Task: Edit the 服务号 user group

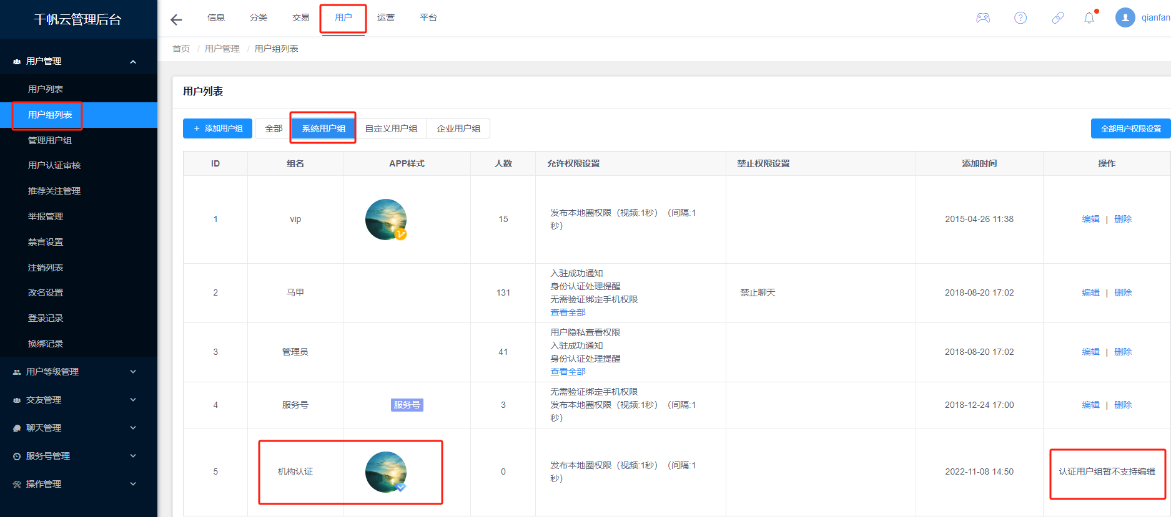Action: click(x=1090, y=405)
